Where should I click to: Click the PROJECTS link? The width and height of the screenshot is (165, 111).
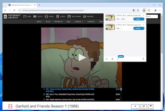58,22
